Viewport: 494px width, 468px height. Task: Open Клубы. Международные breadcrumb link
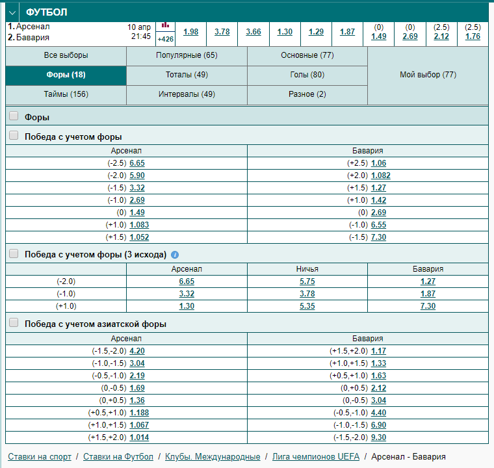(213, 457)
